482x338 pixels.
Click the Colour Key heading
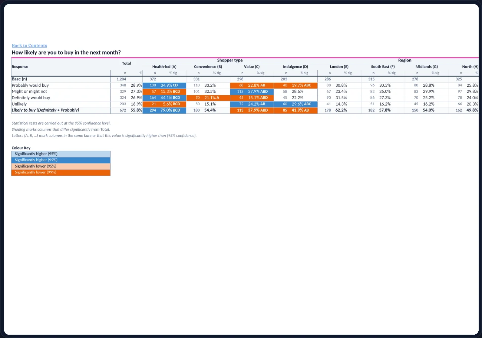click(21, 148)
